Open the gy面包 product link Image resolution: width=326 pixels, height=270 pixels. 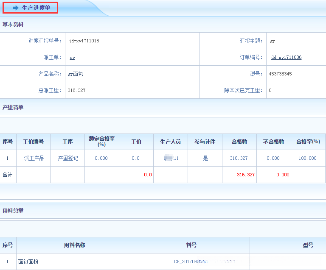tap(75, 74)
